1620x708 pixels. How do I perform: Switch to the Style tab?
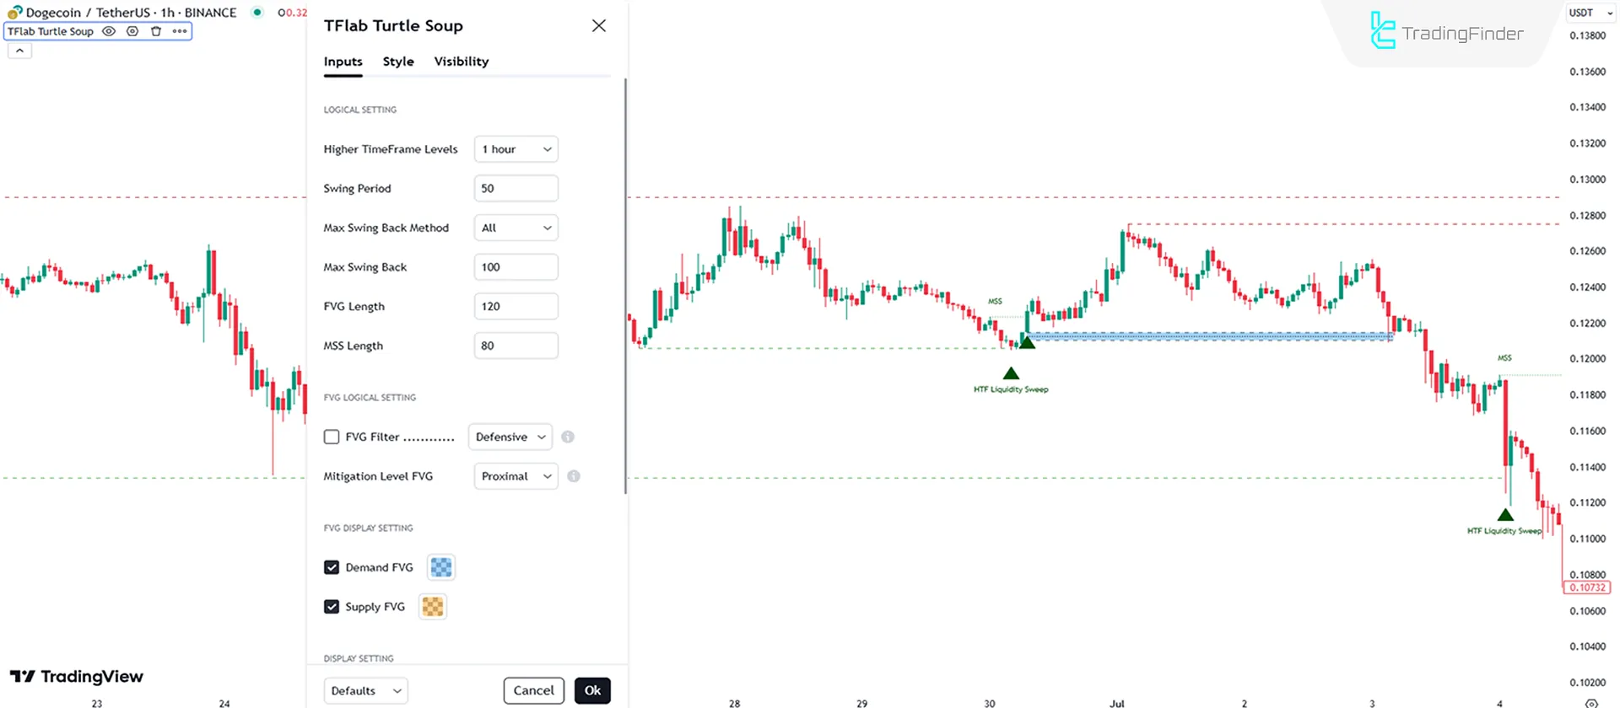tap(398, 62)
